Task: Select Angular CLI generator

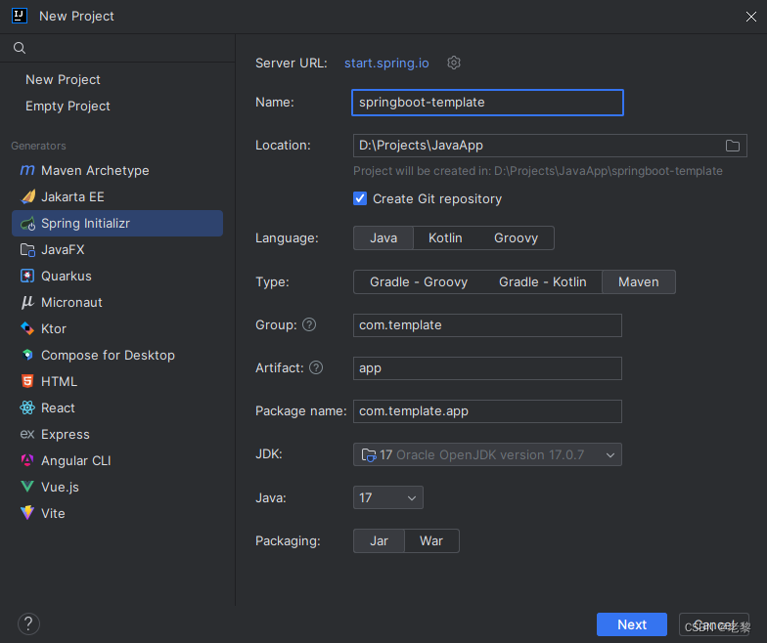Action: tap(117, 461)
